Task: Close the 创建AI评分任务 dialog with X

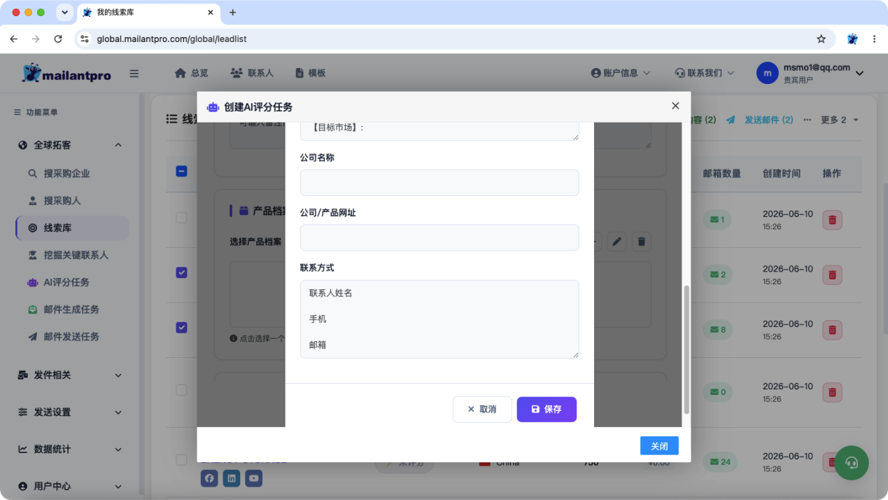Action: pos(675,106)
